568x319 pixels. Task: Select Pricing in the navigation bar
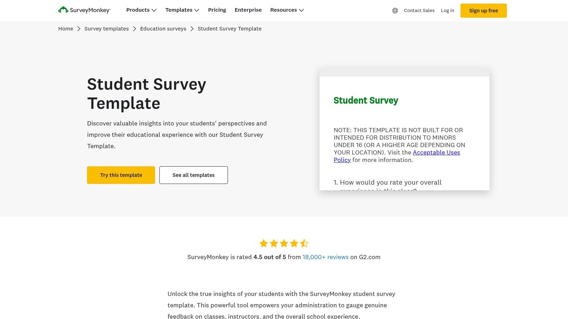click(217, 10)
